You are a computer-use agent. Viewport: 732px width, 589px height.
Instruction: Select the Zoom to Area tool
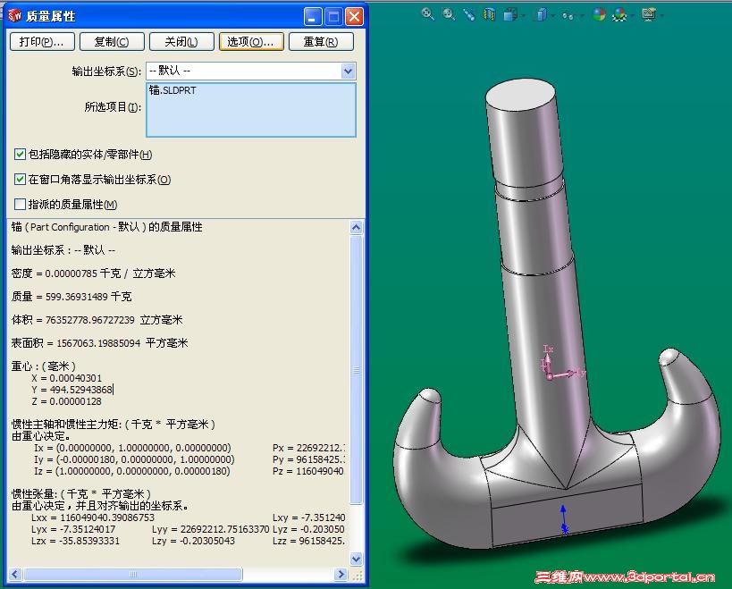449,14
